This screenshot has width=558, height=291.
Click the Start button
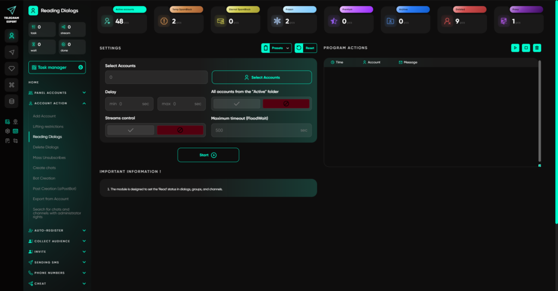208,155
